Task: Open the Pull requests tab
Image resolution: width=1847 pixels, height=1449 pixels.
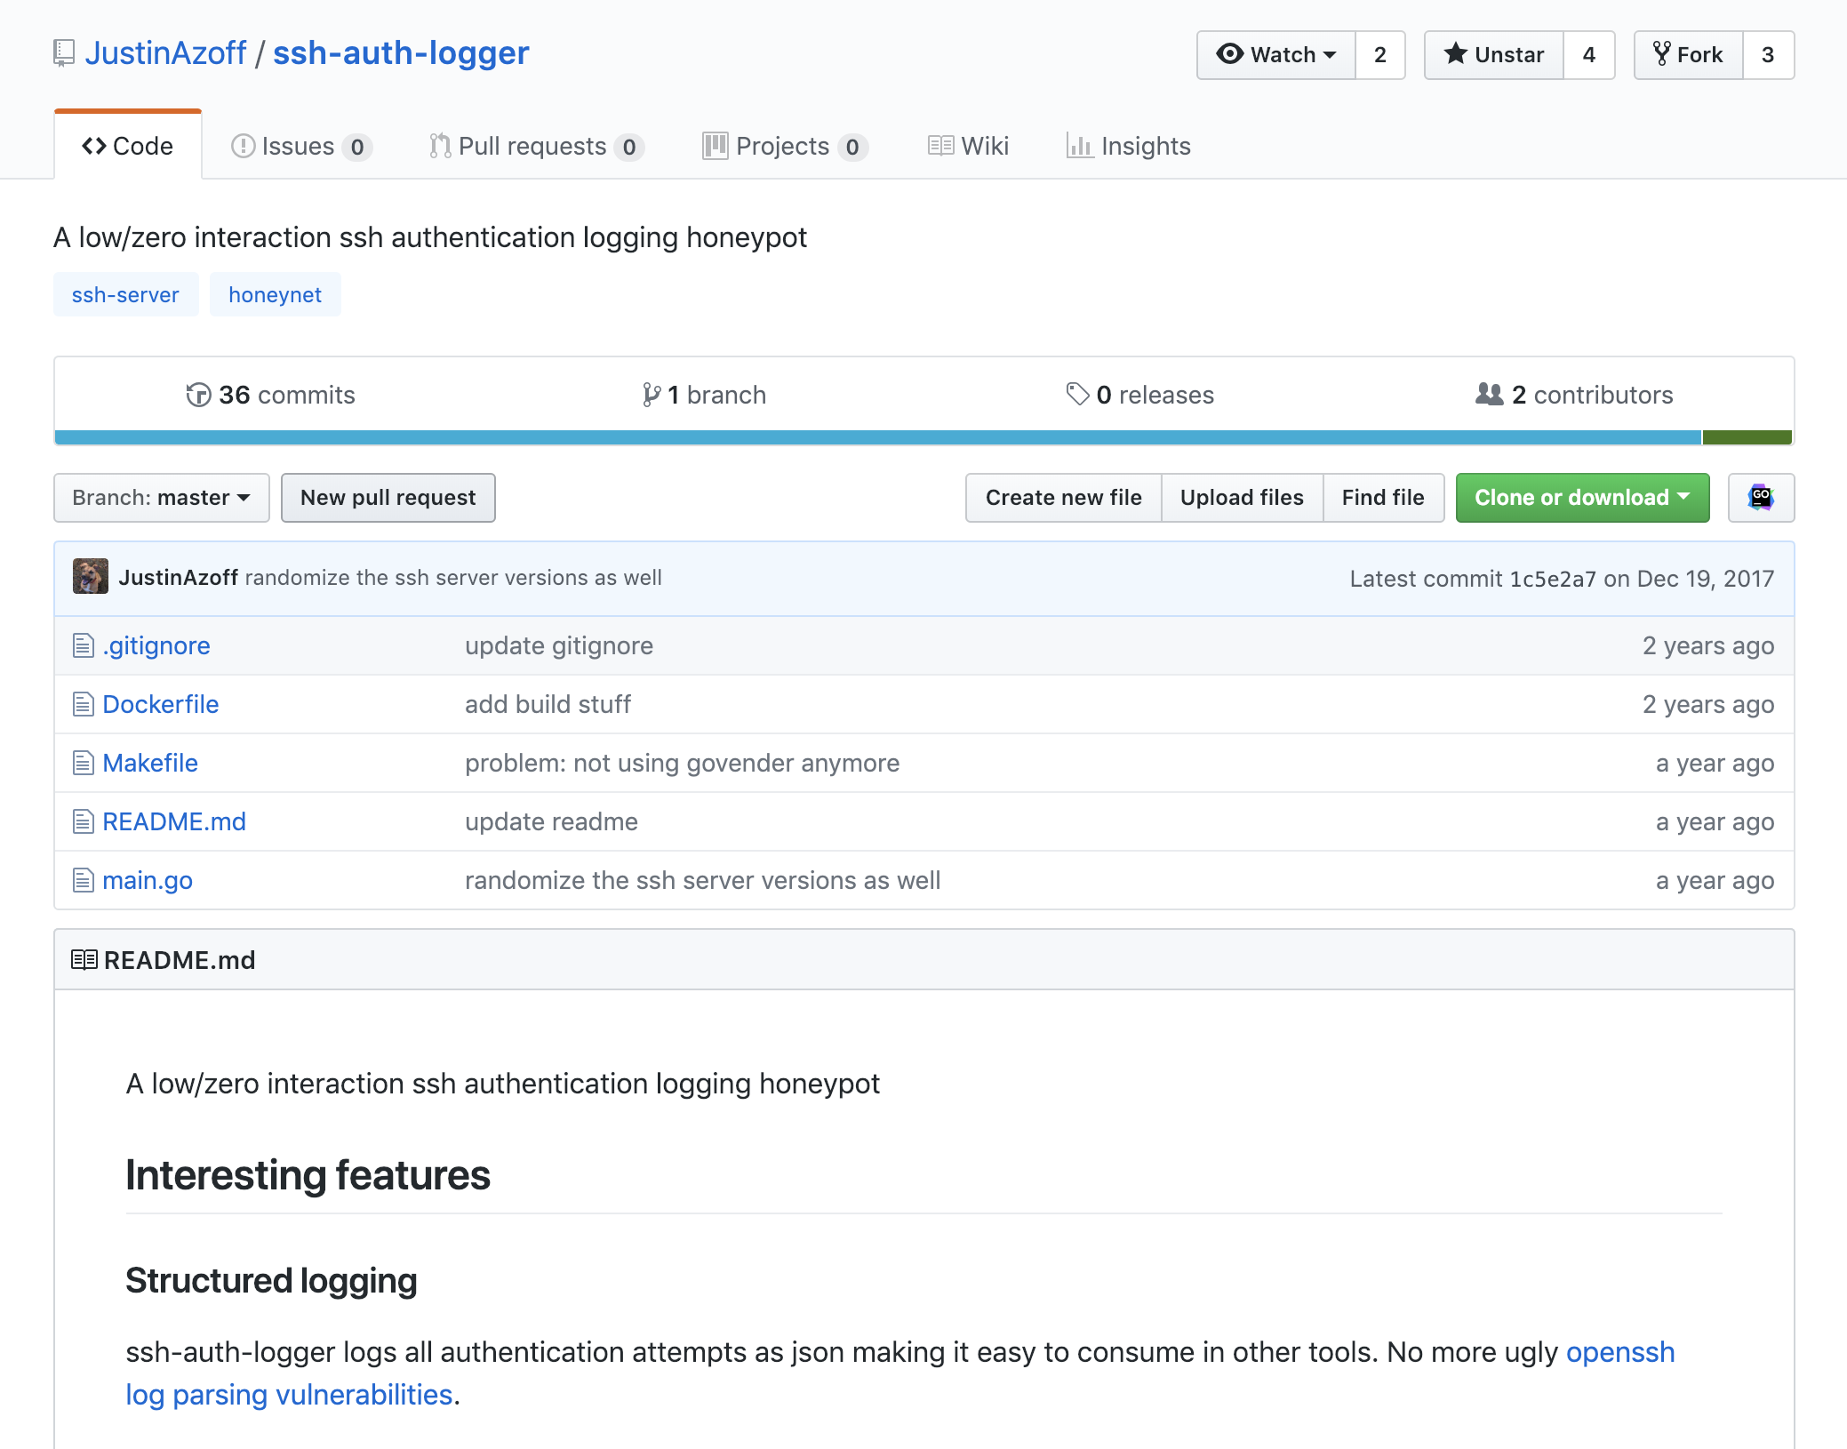Action: coord(537,146)
